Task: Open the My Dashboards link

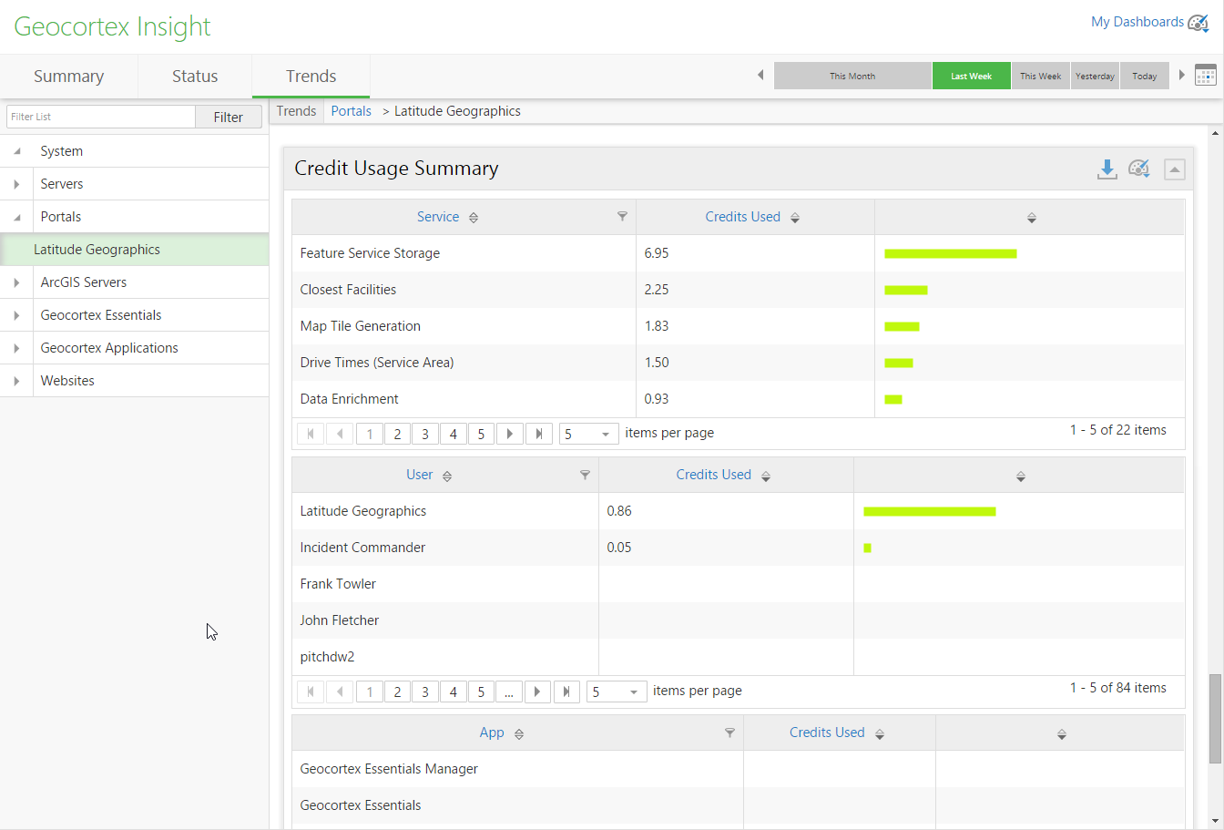Action: tap(1137, 22)
